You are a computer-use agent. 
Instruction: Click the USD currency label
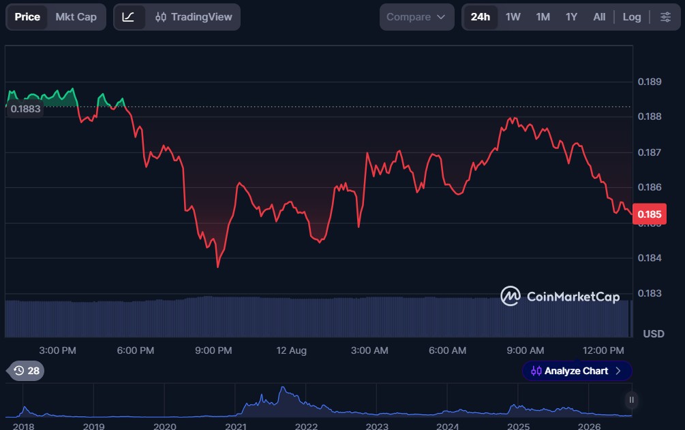[654, 333]
